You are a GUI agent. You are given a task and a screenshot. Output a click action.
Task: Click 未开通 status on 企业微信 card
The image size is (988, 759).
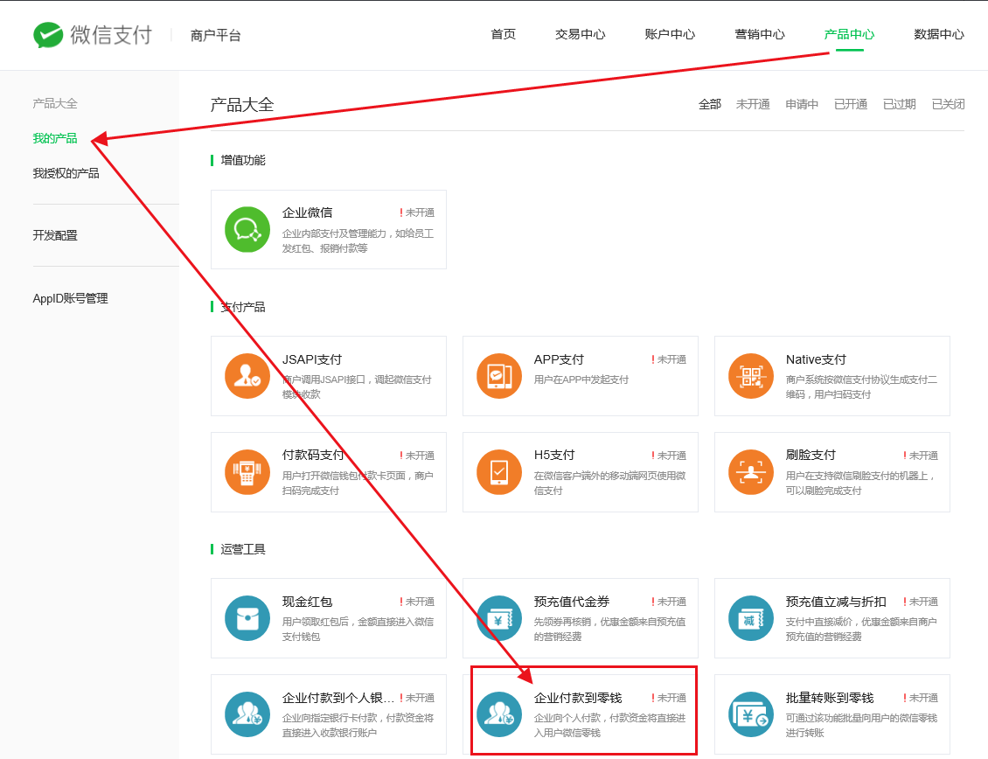click(x=417, y=212)
